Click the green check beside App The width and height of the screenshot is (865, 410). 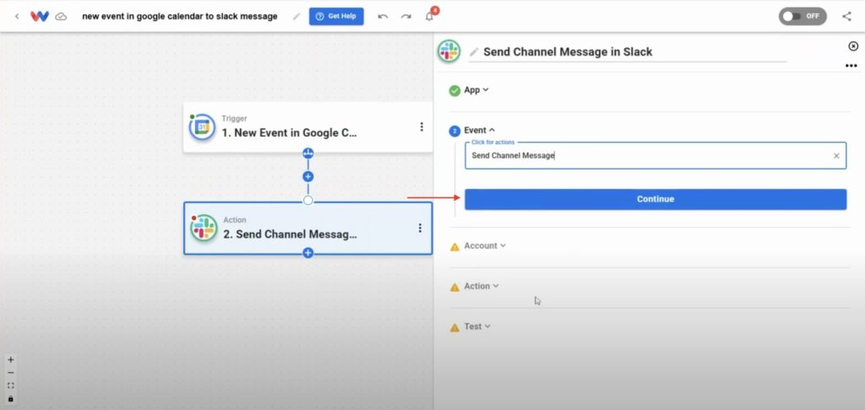(x=454, y=91)
